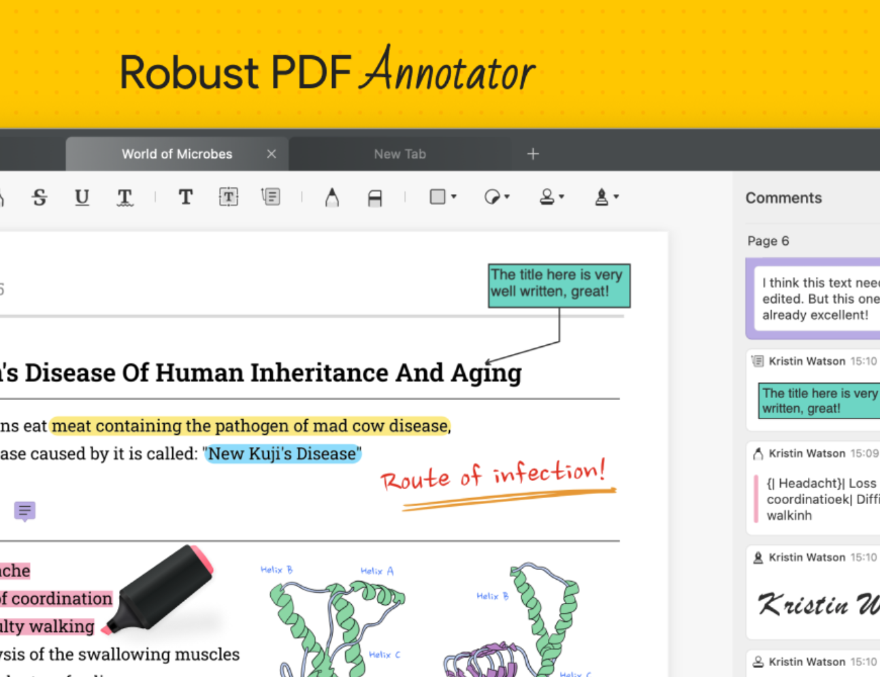Select the Underline text tool
This screenshot has height=677, width=880.
[82, 197]
